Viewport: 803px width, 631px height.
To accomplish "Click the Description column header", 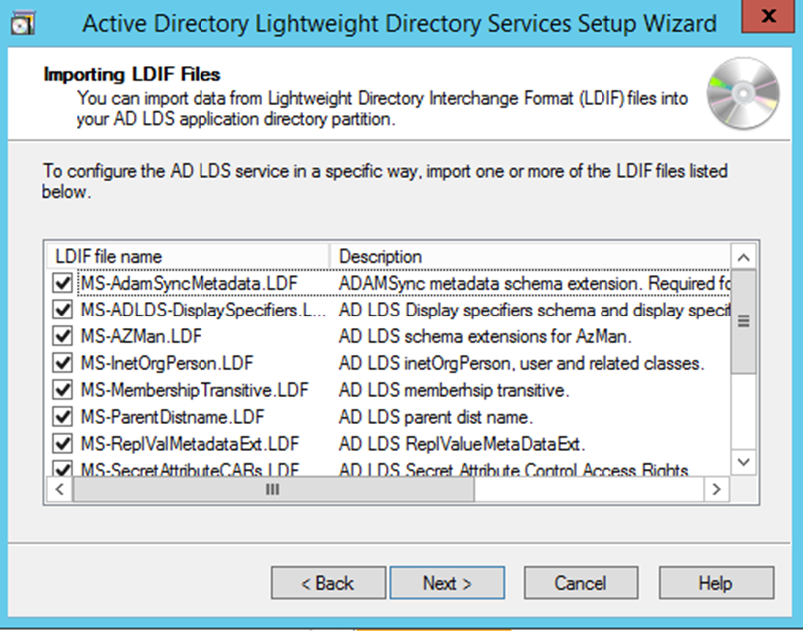I will [x=529, y=256].
